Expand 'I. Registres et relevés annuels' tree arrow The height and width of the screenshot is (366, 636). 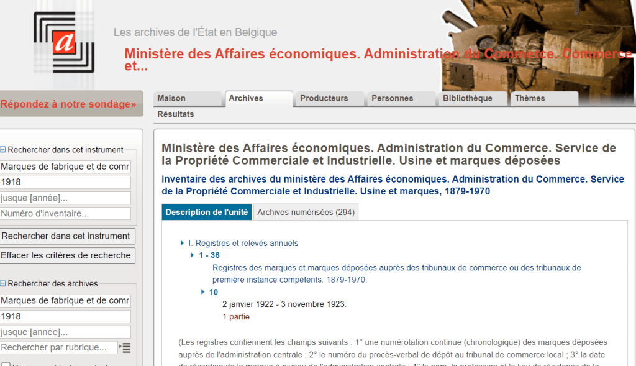tap(182, 244)
